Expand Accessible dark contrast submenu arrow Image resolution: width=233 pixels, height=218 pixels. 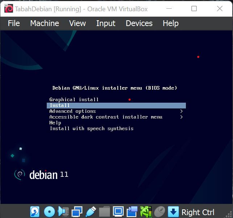click(x=181, y=117)
